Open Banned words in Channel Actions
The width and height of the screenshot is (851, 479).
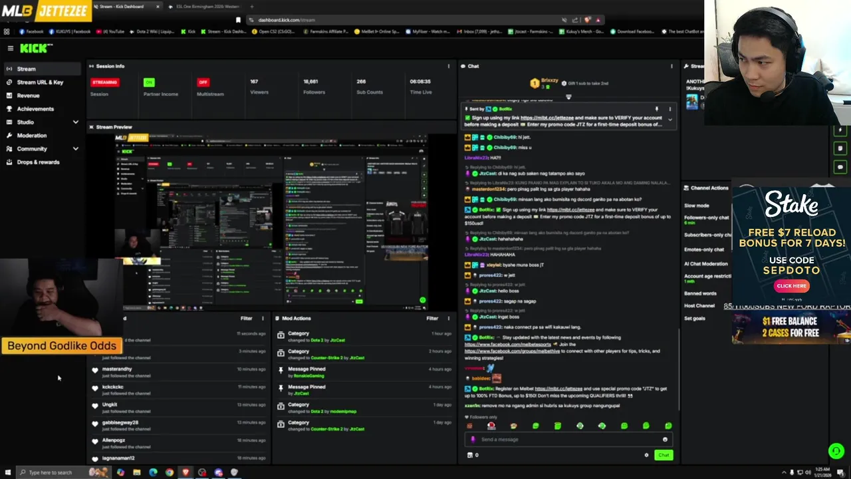pyautogui.click(x=700, y=293)
